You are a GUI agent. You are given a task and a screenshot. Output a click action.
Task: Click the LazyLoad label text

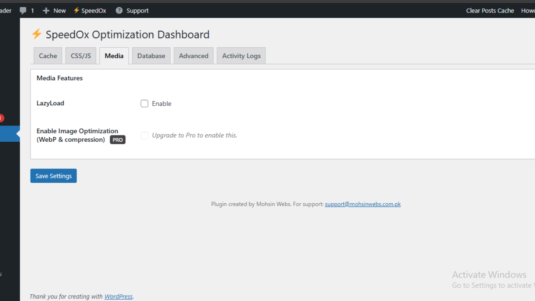tap(50, 103)
